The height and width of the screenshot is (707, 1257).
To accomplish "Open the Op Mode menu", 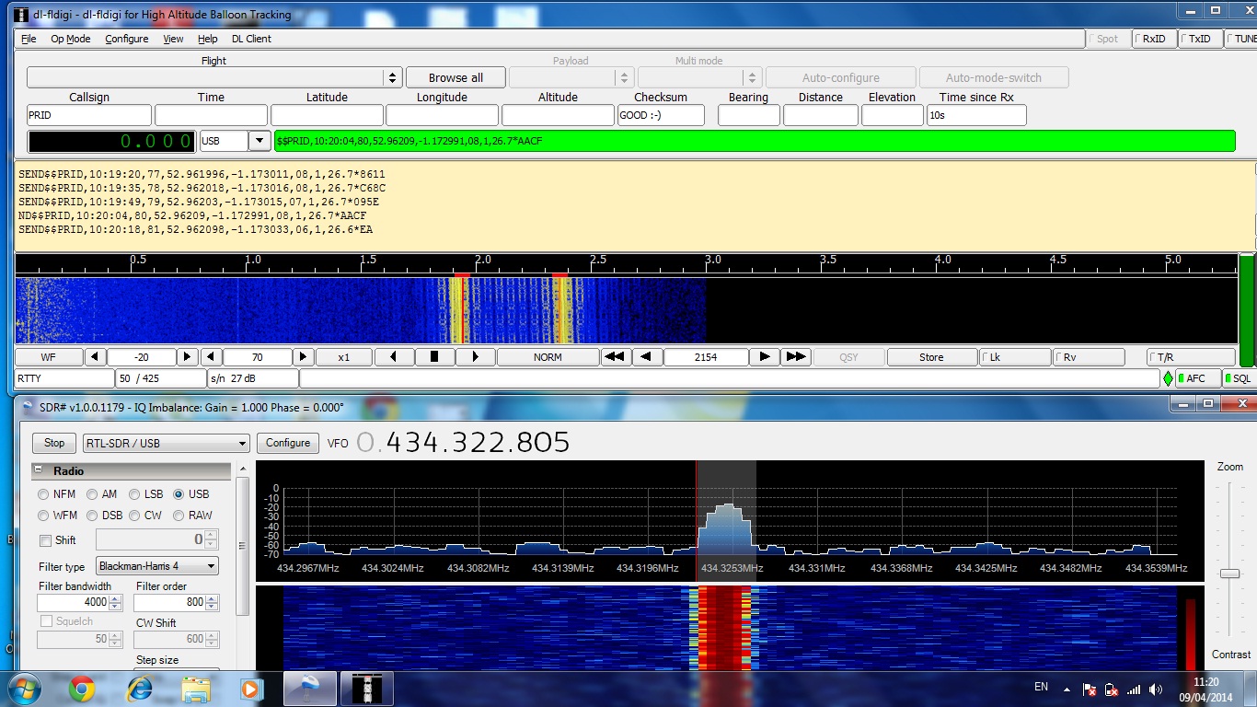I will [70, 39].
